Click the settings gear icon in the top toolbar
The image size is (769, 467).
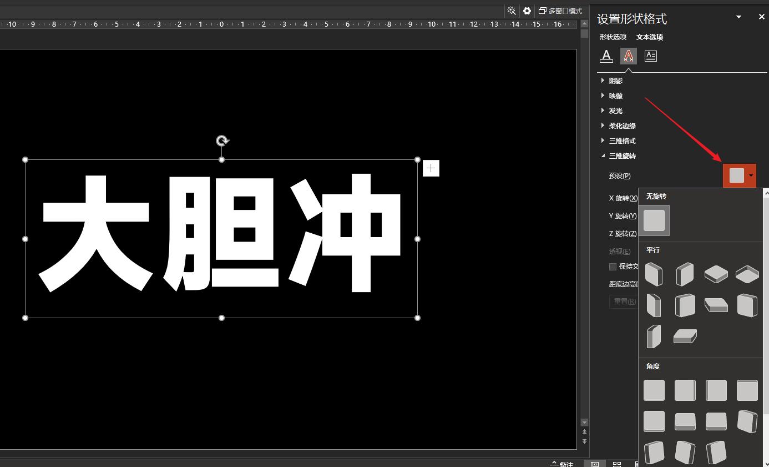(x=527, y=11)
